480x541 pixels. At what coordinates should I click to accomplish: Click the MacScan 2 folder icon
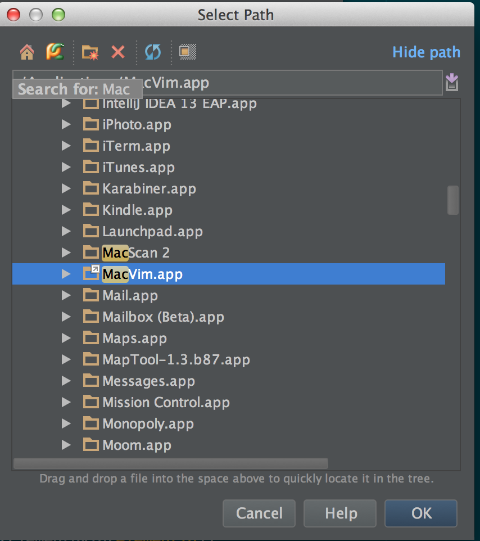[91, 253]
